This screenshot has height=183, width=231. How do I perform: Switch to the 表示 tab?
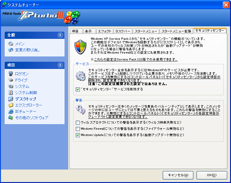click(90, 31)
